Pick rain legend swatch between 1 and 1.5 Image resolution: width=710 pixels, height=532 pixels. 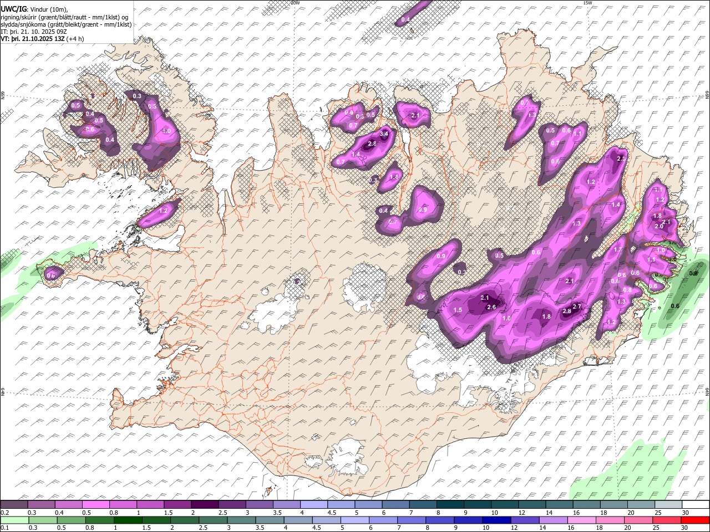[128, 520]
